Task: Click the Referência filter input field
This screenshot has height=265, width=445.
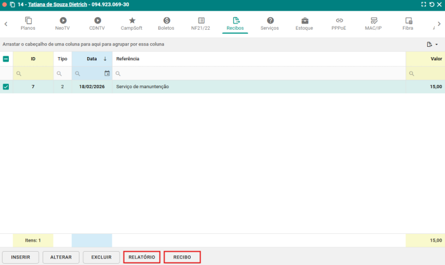Action: [x=261, y=74]
